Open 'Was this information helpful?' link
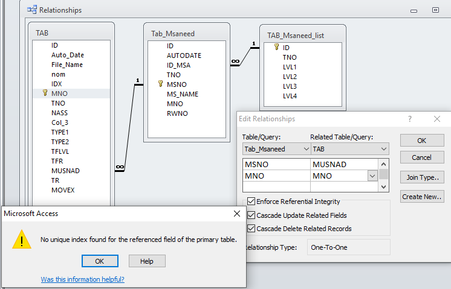 pos(83,279)
